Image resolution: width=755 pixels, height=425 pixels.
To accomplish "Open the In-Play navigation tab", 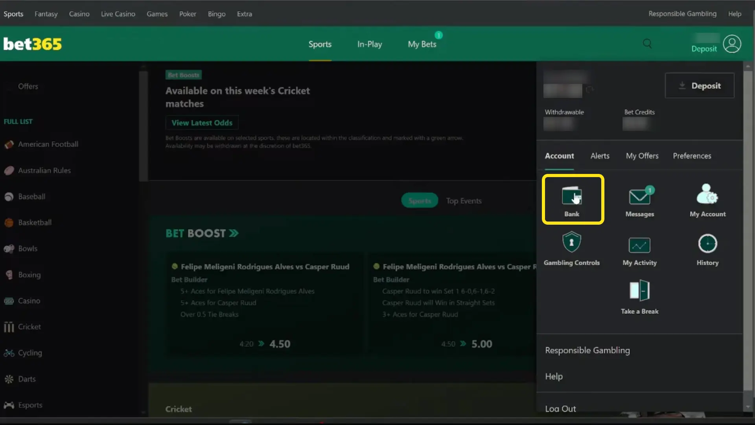I will (370, 44).
